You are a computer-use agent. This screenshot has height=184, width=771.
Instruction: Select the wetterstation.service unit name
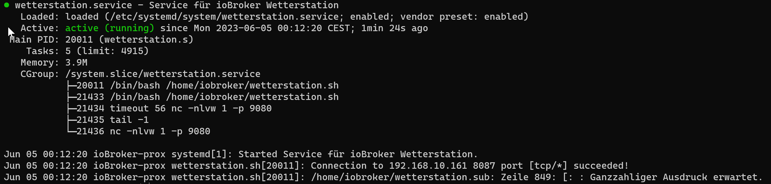[x=73, y=5]
